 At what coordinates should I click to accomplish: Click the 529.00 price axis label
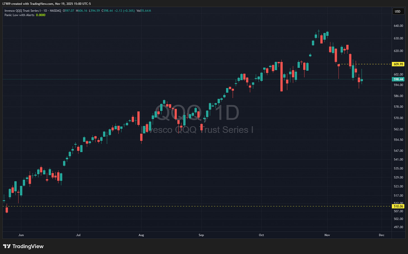coord(398,178)
